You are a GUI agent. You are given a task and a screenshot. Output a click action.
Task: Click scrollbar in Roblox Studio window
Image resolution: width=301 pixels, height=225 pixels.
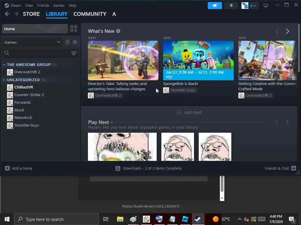(x=222, y=184)
